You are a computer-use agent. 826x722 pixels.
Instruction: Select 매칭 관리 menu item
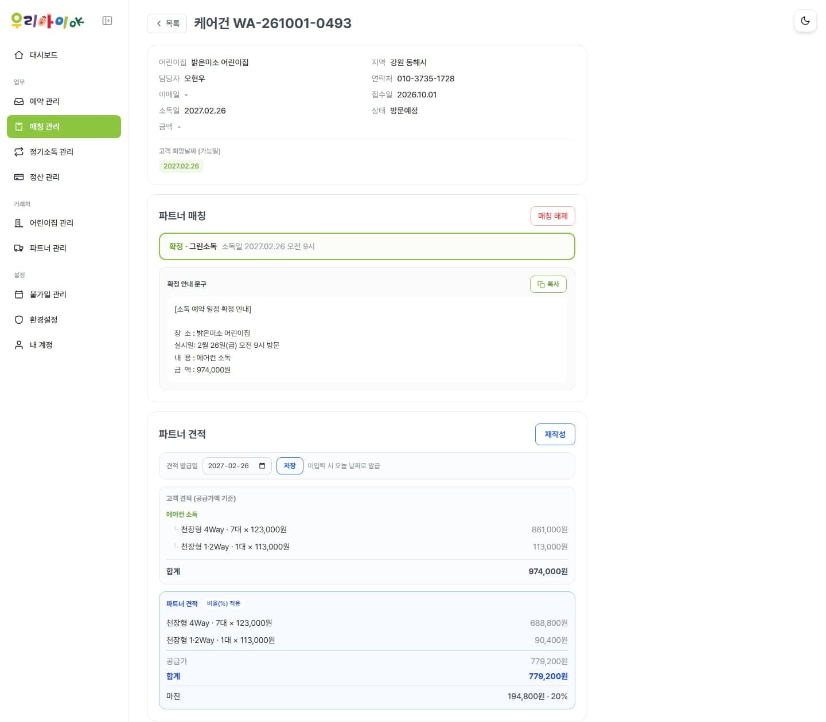64,127
